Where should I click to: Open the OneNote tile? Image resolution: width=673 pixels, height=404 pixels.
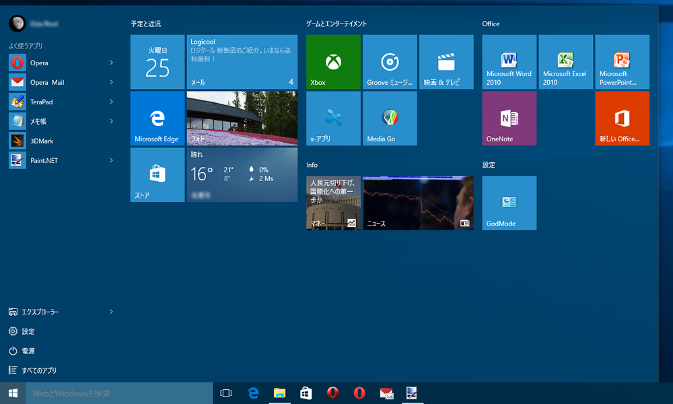pyautogui.click(x=509, y=118)
